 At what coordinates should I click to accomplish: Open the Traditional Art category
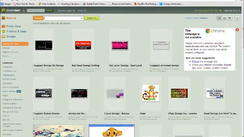[x=9, y=71]
